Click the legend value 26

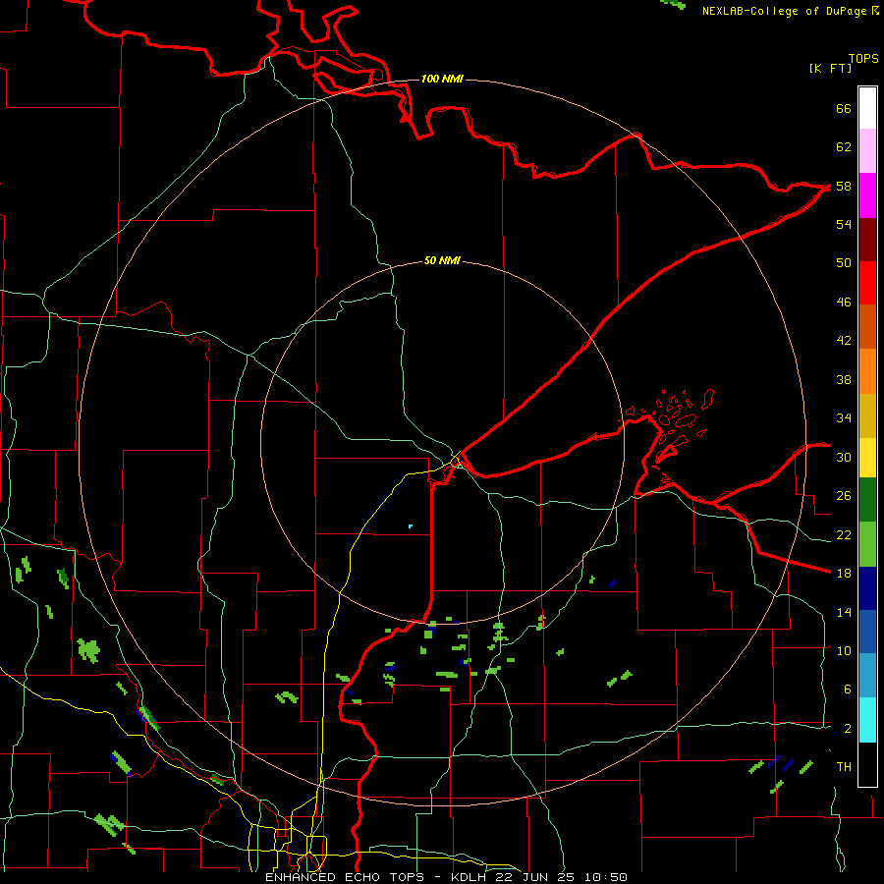coord(844,496)
